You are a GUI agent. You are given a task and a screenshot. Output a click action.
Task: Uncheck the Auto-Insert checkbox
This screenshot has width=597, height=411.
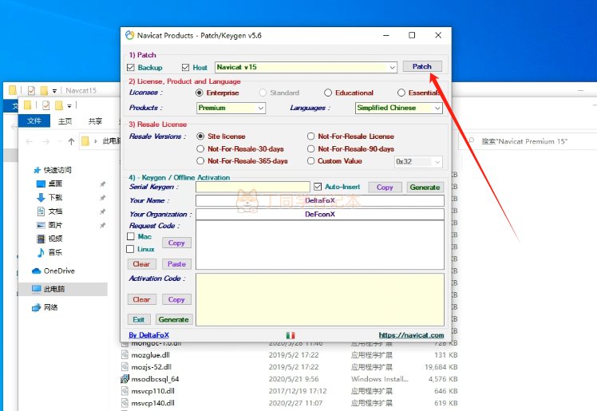(318, 187)
